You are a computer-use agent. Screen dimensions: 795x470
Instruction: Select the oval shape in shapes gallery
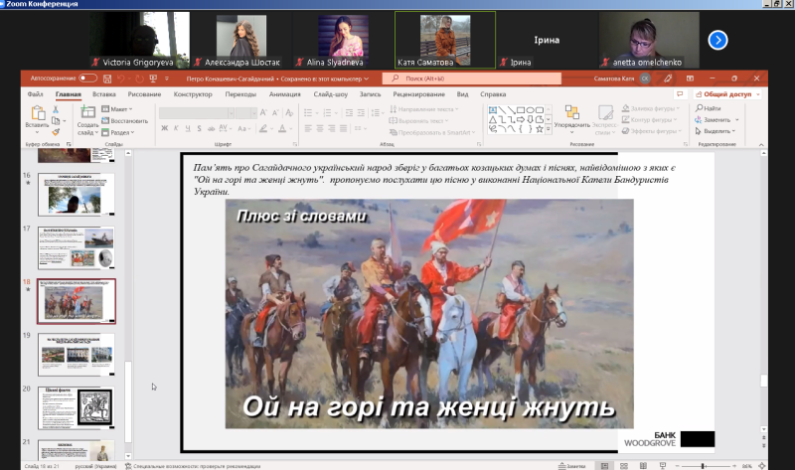pos(530,109)
